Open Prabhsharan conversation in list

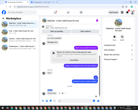pos(19,48)
